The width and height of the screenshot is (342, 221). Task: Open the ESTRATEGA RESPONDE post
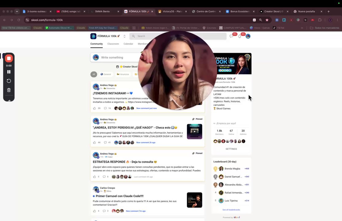coord(125,162)
